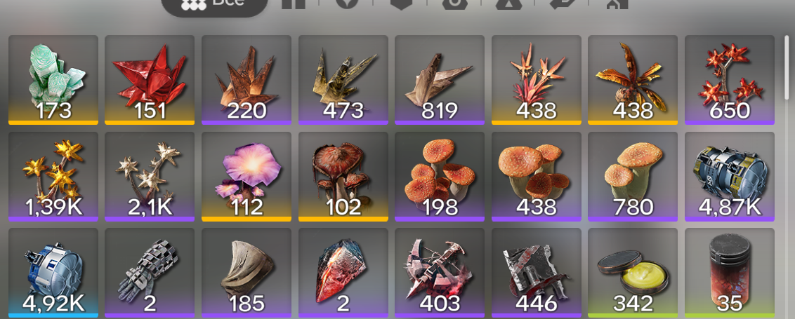Select the metal canister item with 4,87K
Viewport: 795px width, 319px height.
(730, 177)
